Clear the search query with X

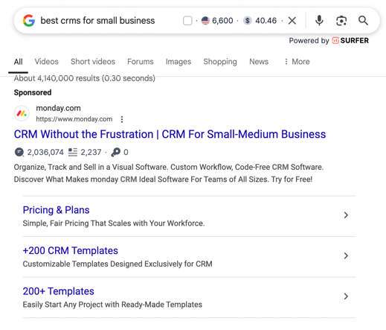pos(292,21)
